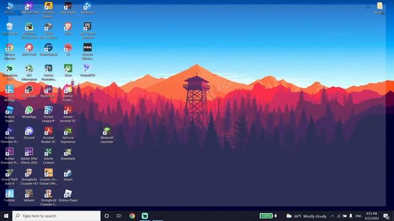Open Adobe Premiere Pro icon left of After Effects
This screenshot has width=394, height=221.
[x=10, y=155]
